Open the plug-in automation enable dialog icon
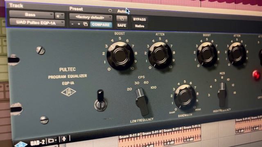 click(x=122, y=18)
